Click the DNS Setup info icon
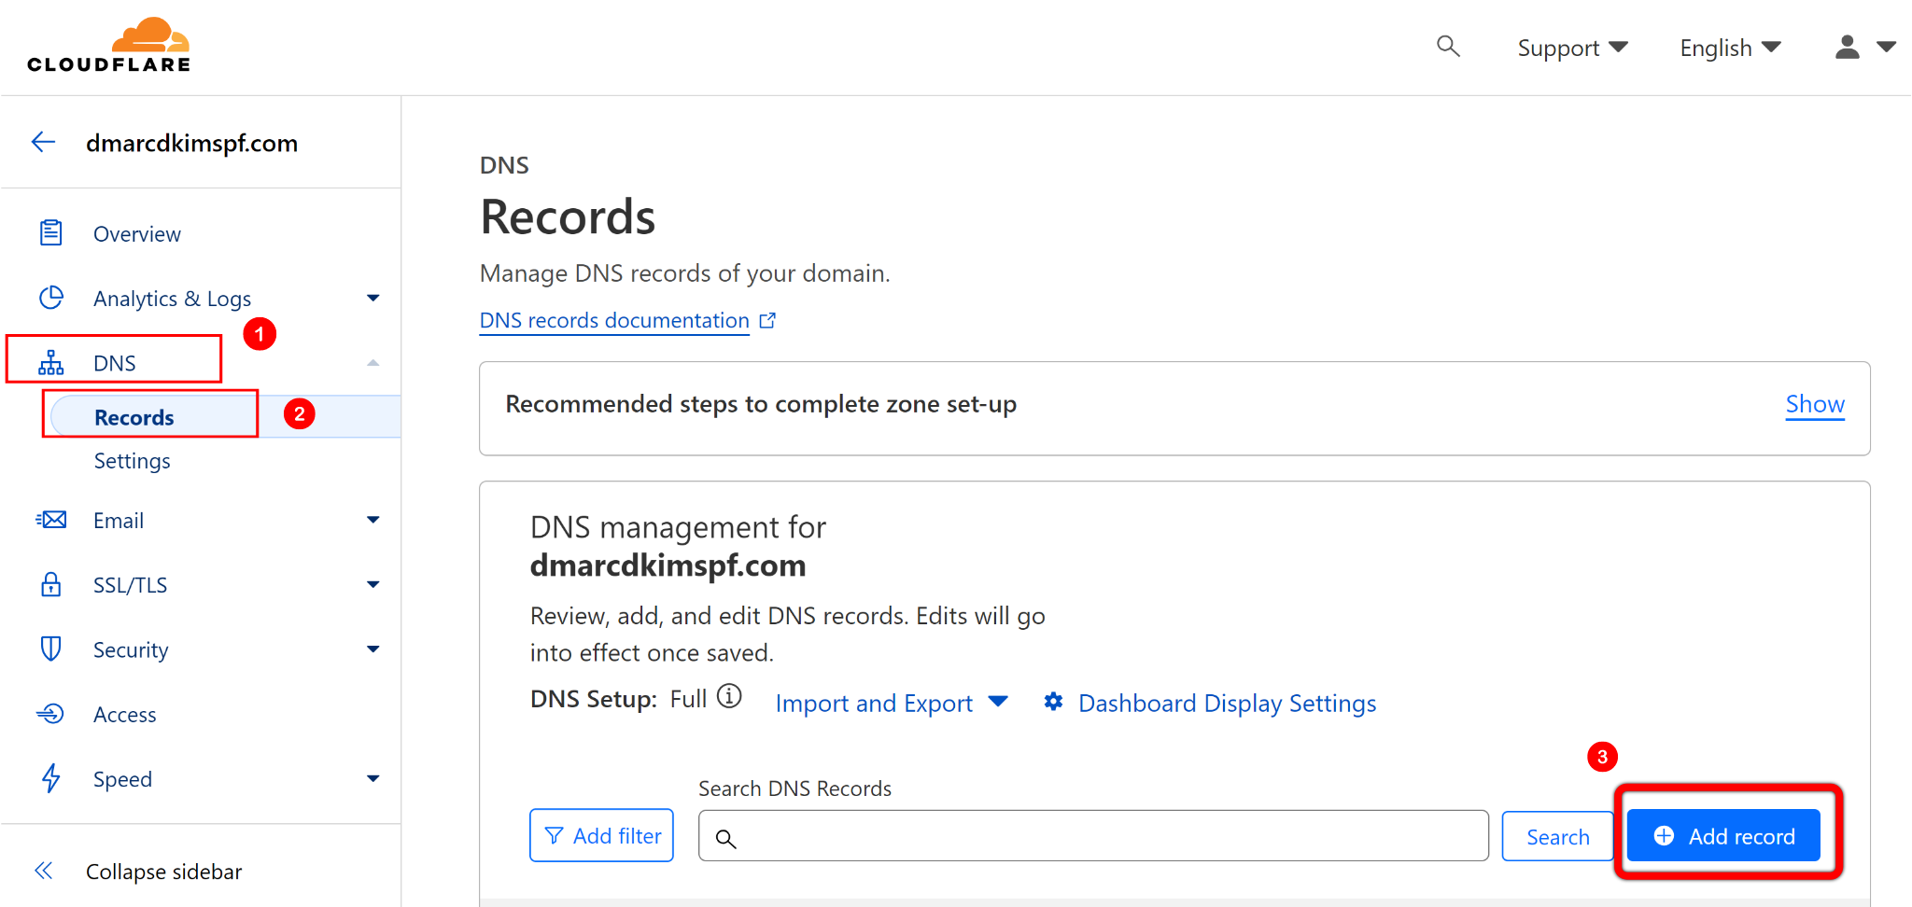The width and height of the screenshot is (1912, 907). (x=729, y=696)
